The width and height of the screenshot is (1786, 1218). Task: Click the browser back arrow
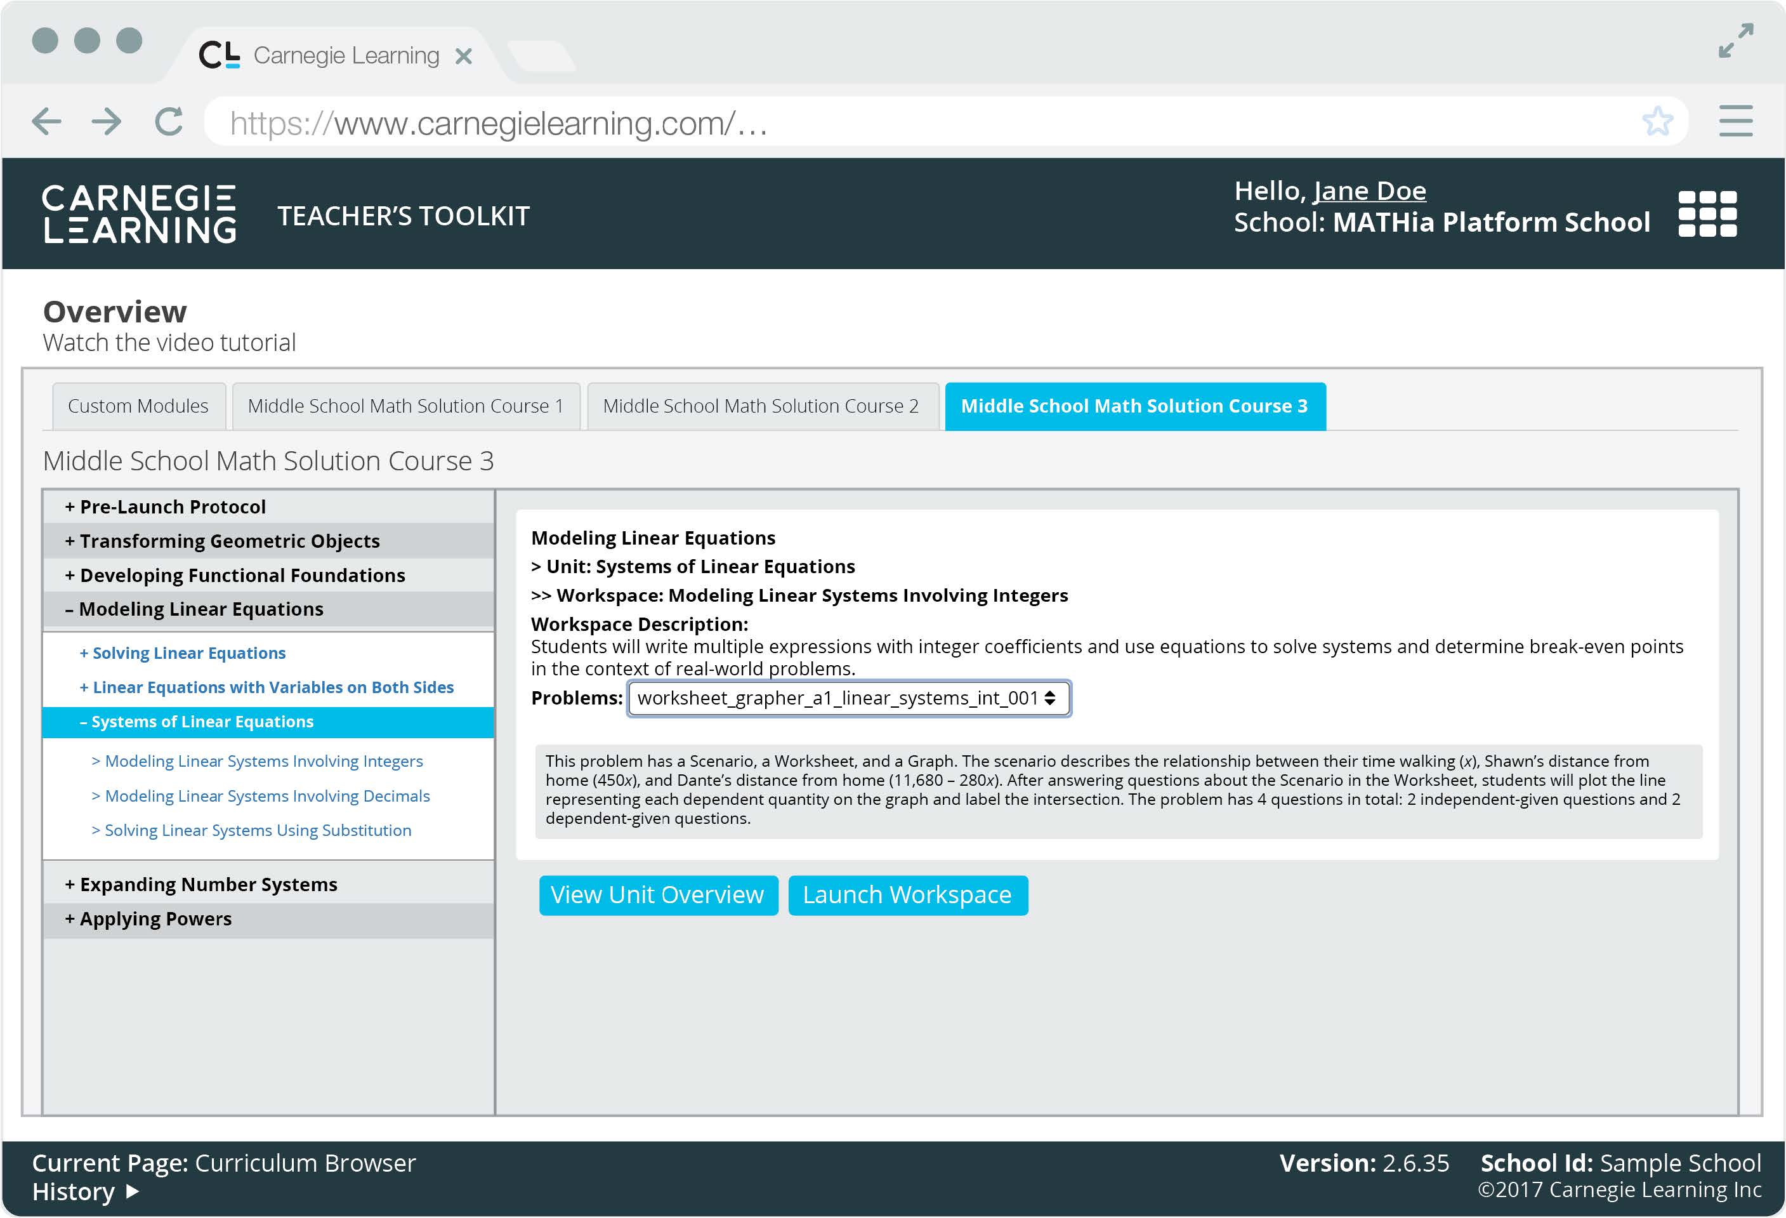46,121
